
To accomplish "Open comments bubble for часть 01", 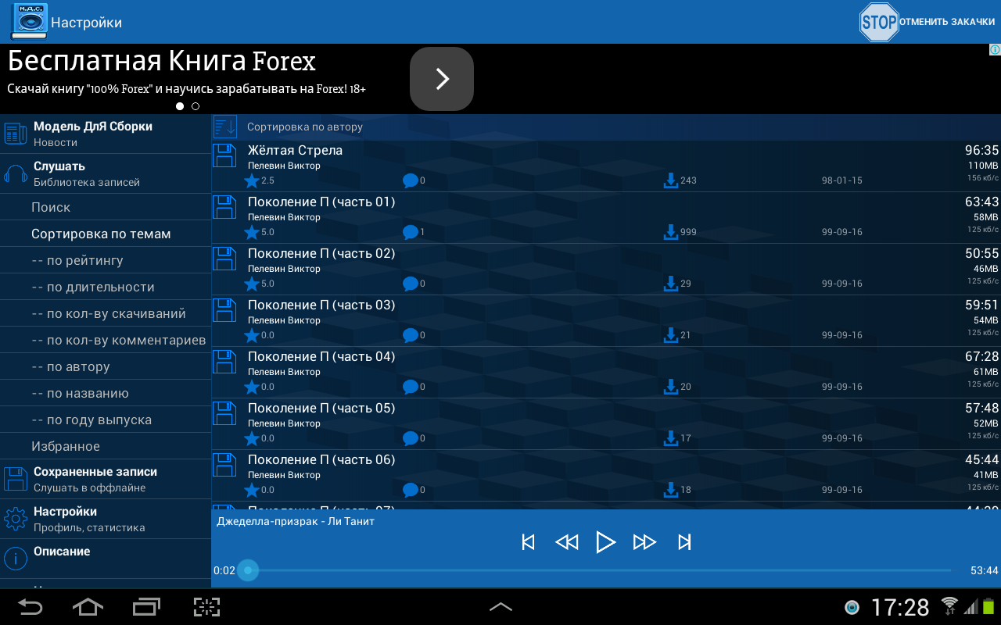I will (410, 232).
